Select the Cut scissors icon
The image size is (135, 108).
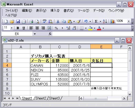tap(58, 21)
